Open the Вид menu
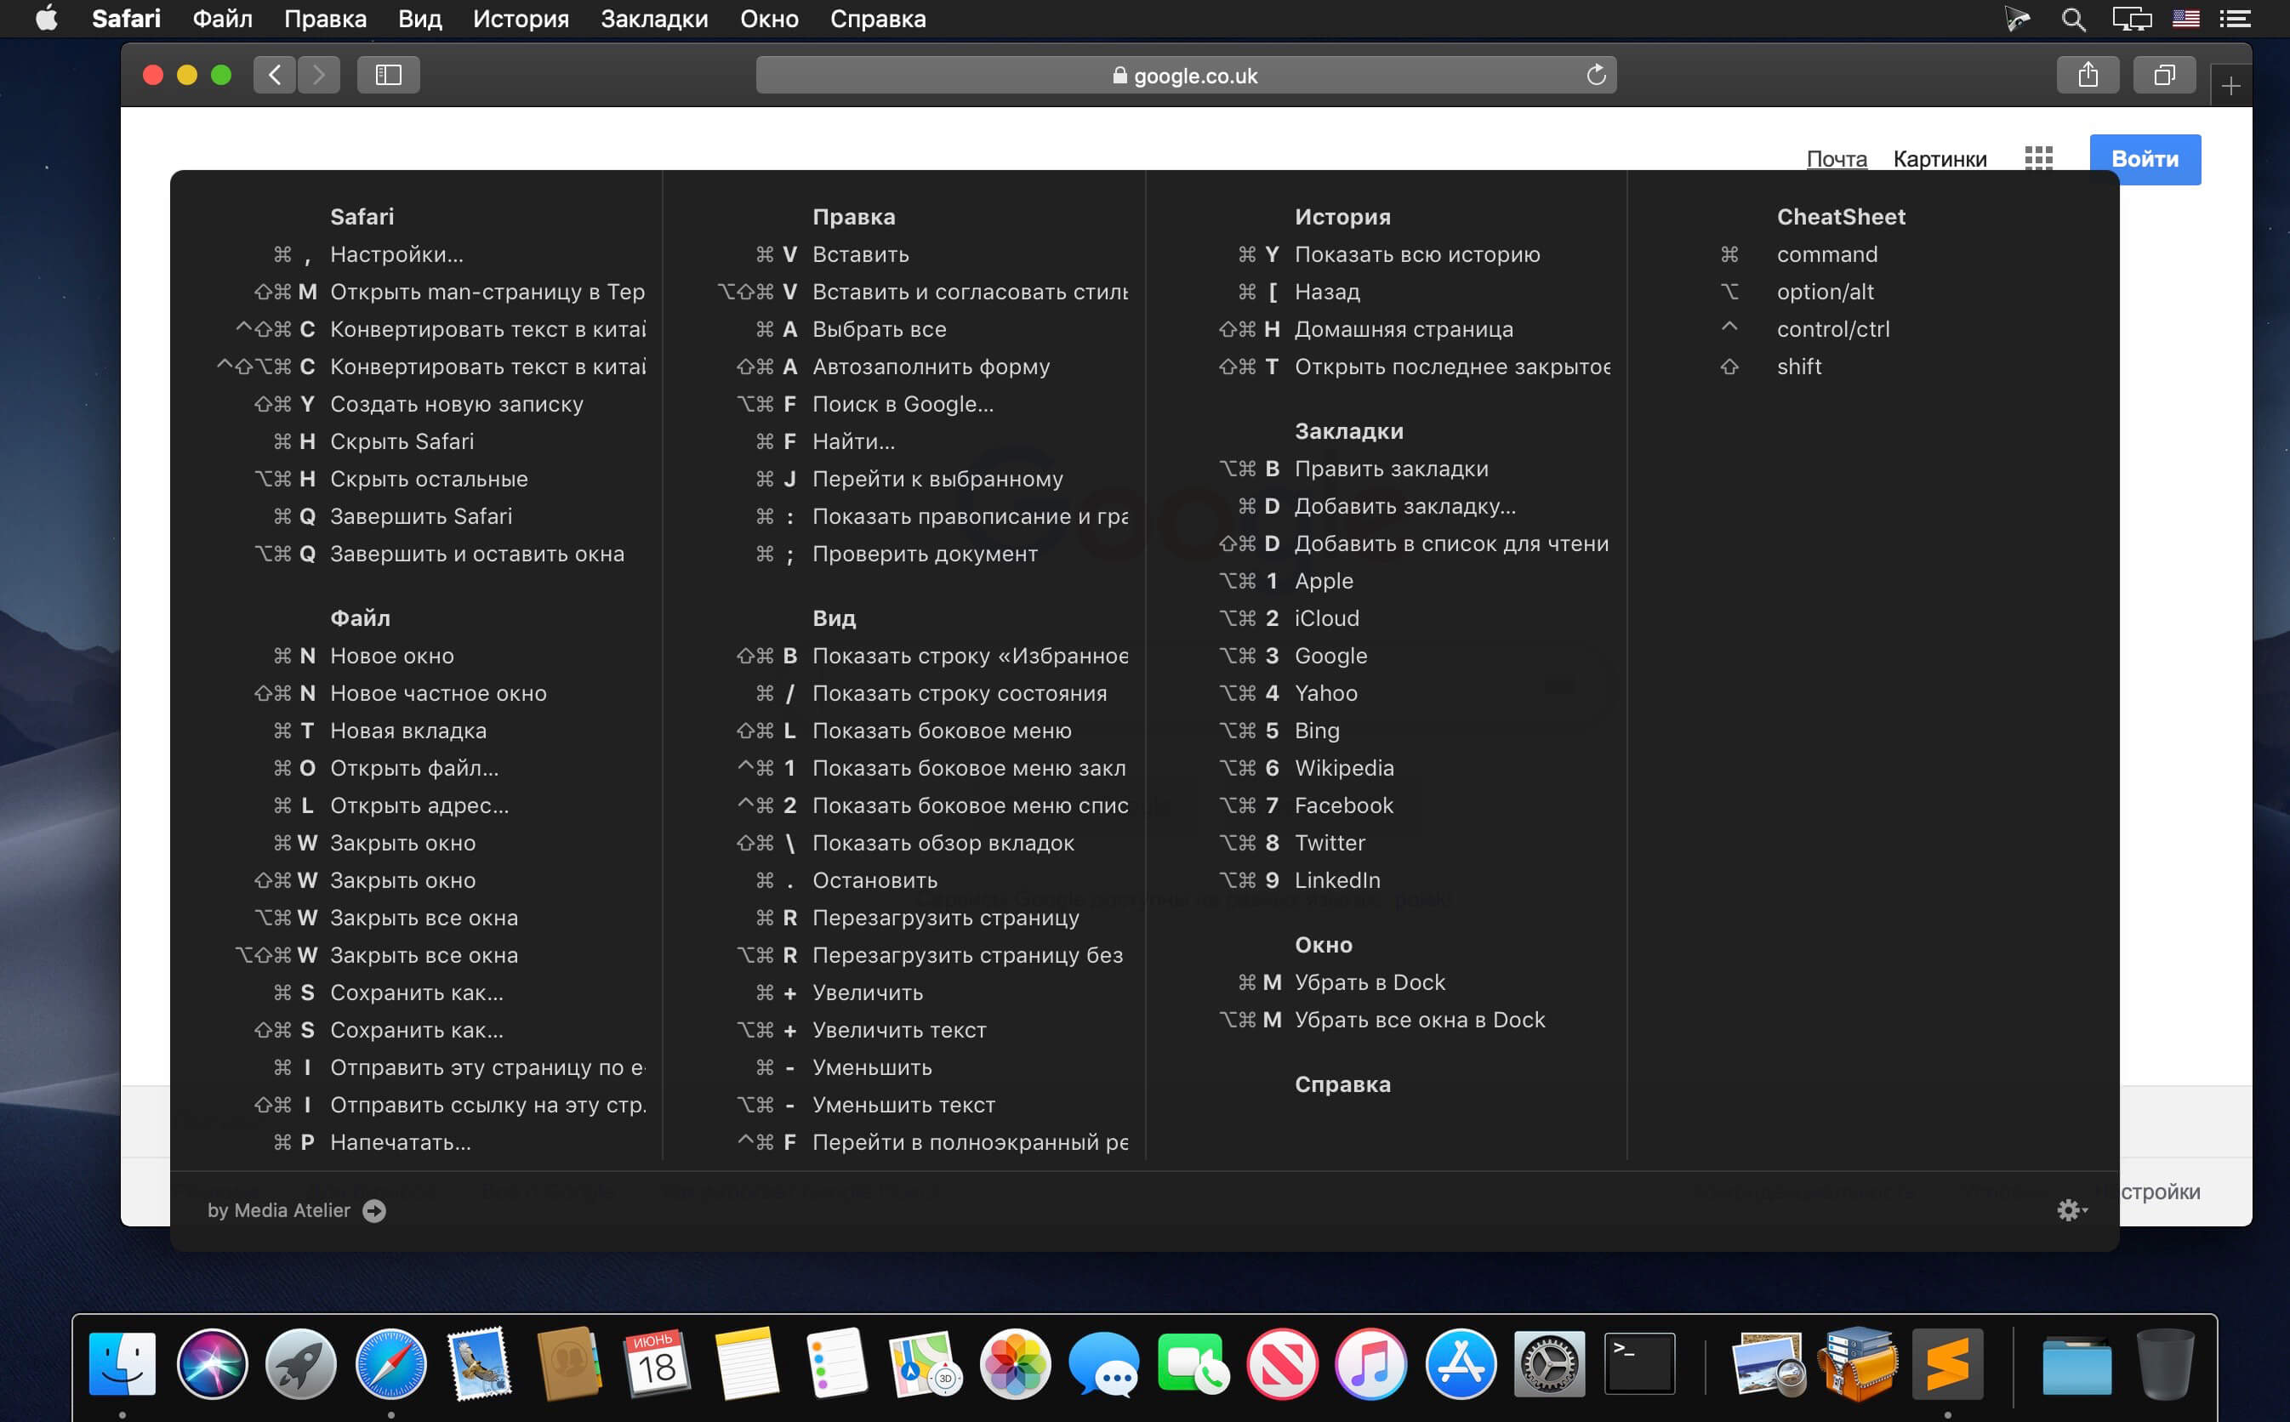Screen dimensions: 2290x1422 click(x=419, y=19)
